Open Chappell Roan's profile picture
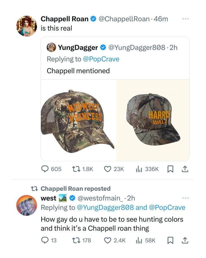This screenshot has width=206, height=258. pos(27,26)
